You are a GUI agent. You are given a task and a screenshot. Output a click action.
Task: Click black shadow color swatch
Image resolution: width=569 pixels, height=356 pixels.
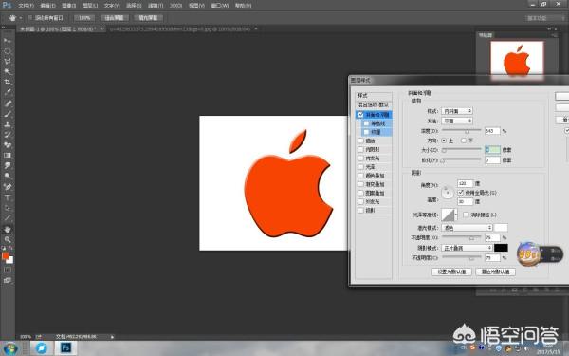tap(501, 248)
